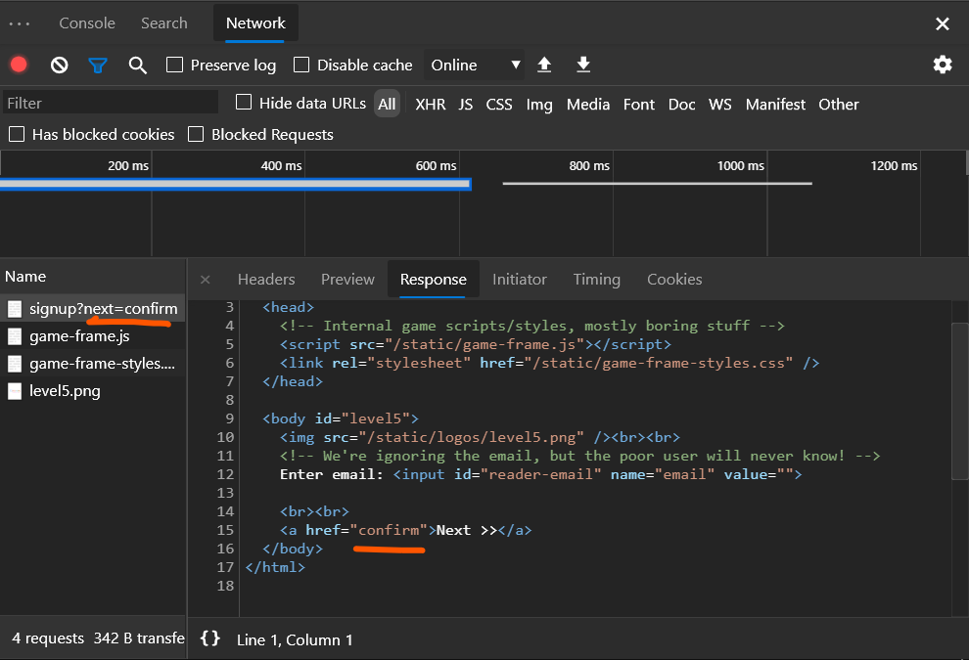Click the 4 requests status text
This screenshot has width=969, height=660.
click(48, 638)
